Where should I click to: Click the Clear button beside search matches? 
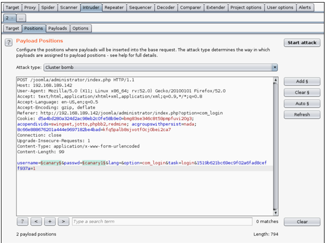(302, 222)
